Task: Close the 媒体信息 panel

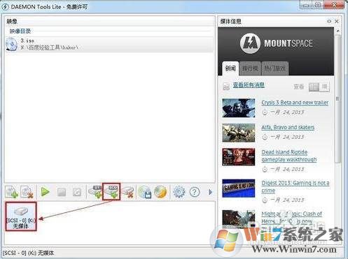Action: point(337,22)
